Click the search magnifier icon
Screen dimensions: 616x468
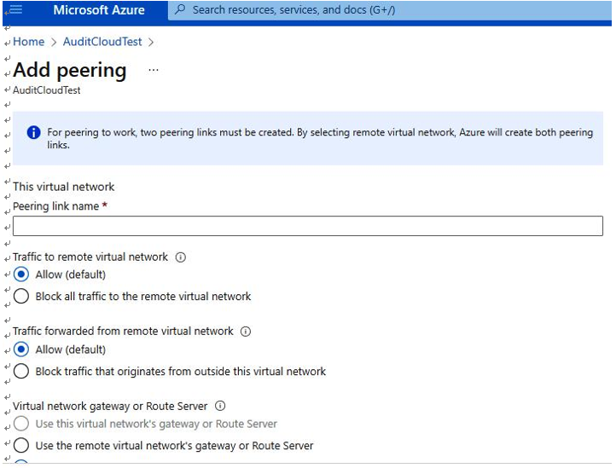tap(180, 9)
